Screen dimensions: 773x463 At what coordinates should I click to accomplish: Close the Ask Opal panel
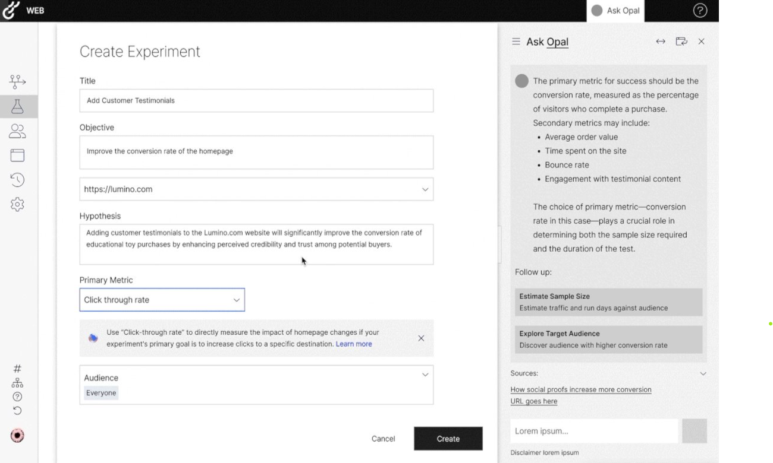coord(702,42)
